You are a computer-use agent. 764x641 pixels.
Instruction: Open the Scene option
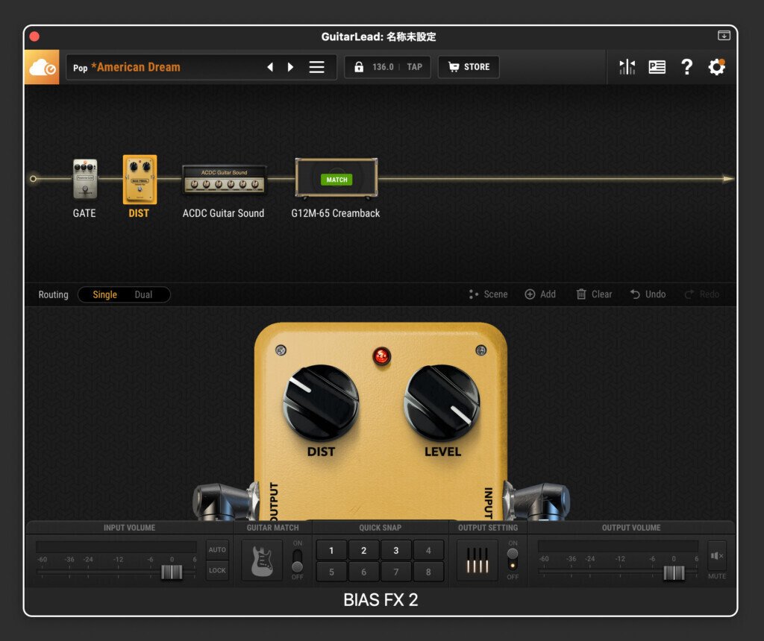coord(488,294)
